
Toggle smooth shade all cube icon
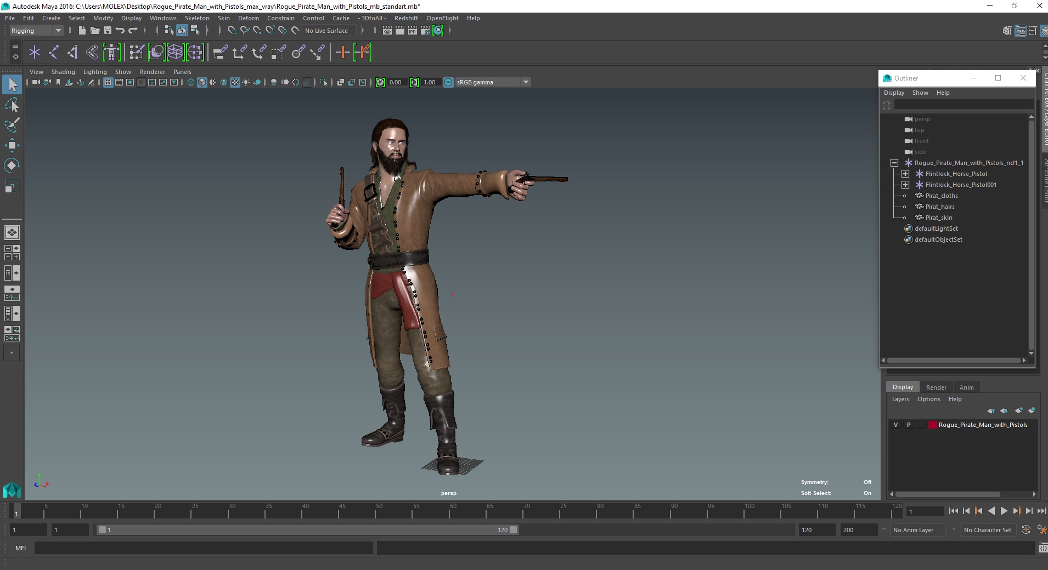202,82
